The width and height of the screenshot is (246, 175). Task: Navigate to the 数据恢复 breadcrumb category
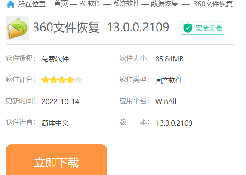point(164,4)
